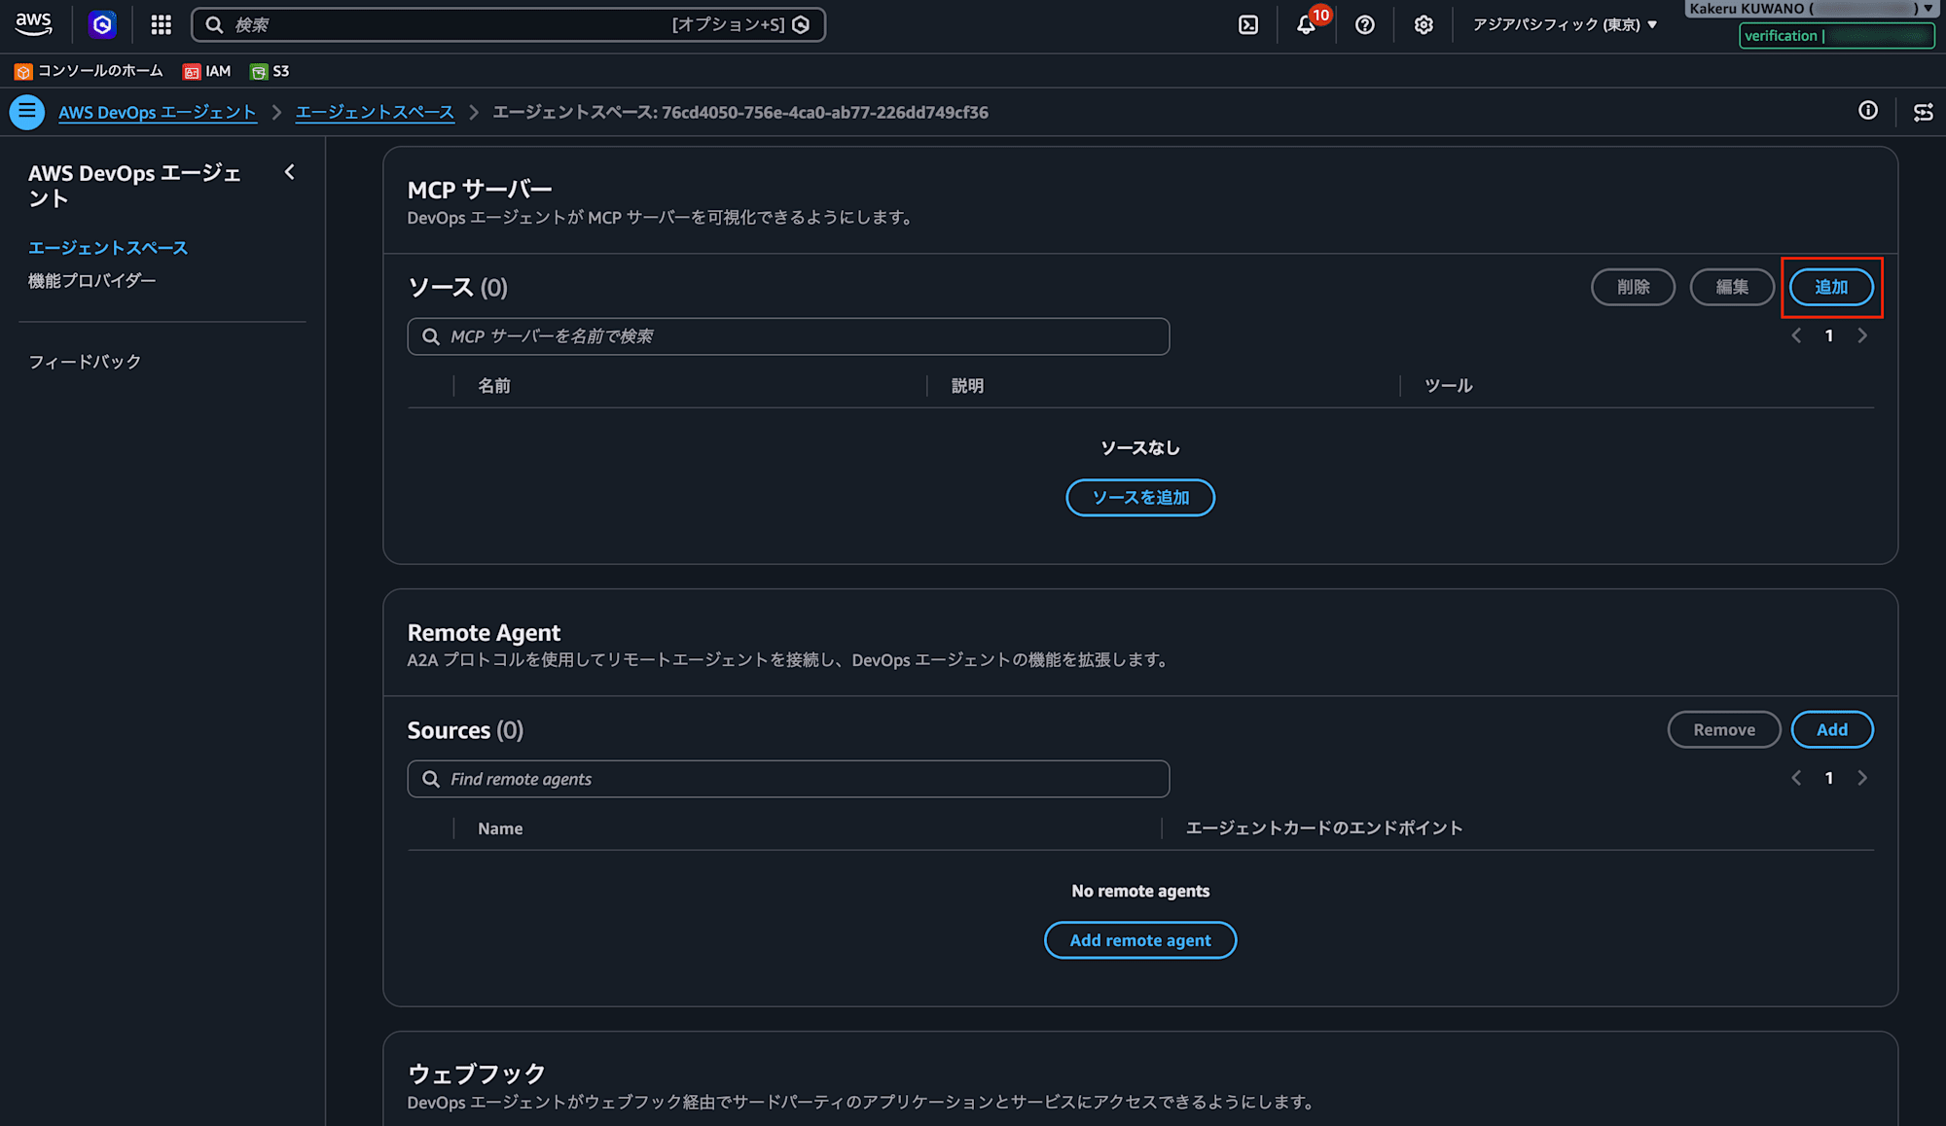Focus the Find remote agents search field
Image resolution: width=1946 pixels, height=1126 pixels.
[788, 779]
